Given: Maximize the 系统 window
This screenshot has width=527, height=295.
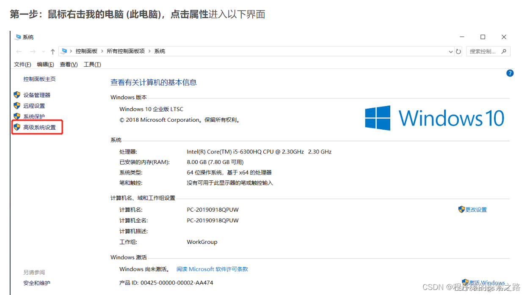Looking at the screenshot, I should pos(483,37).
